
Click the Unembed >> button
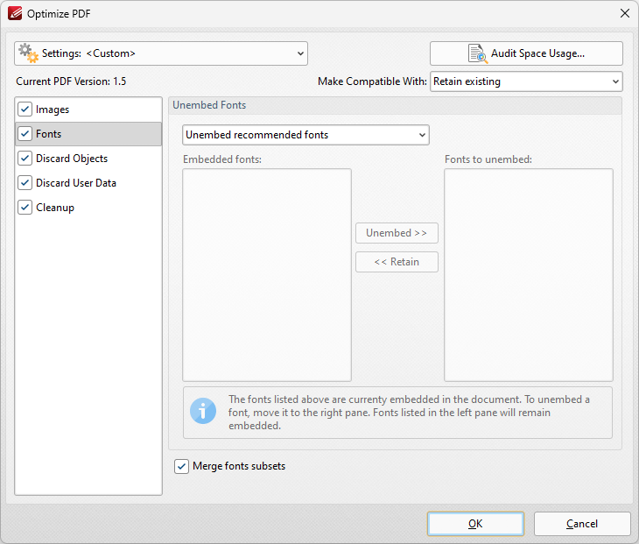click(x=397, y=233)
